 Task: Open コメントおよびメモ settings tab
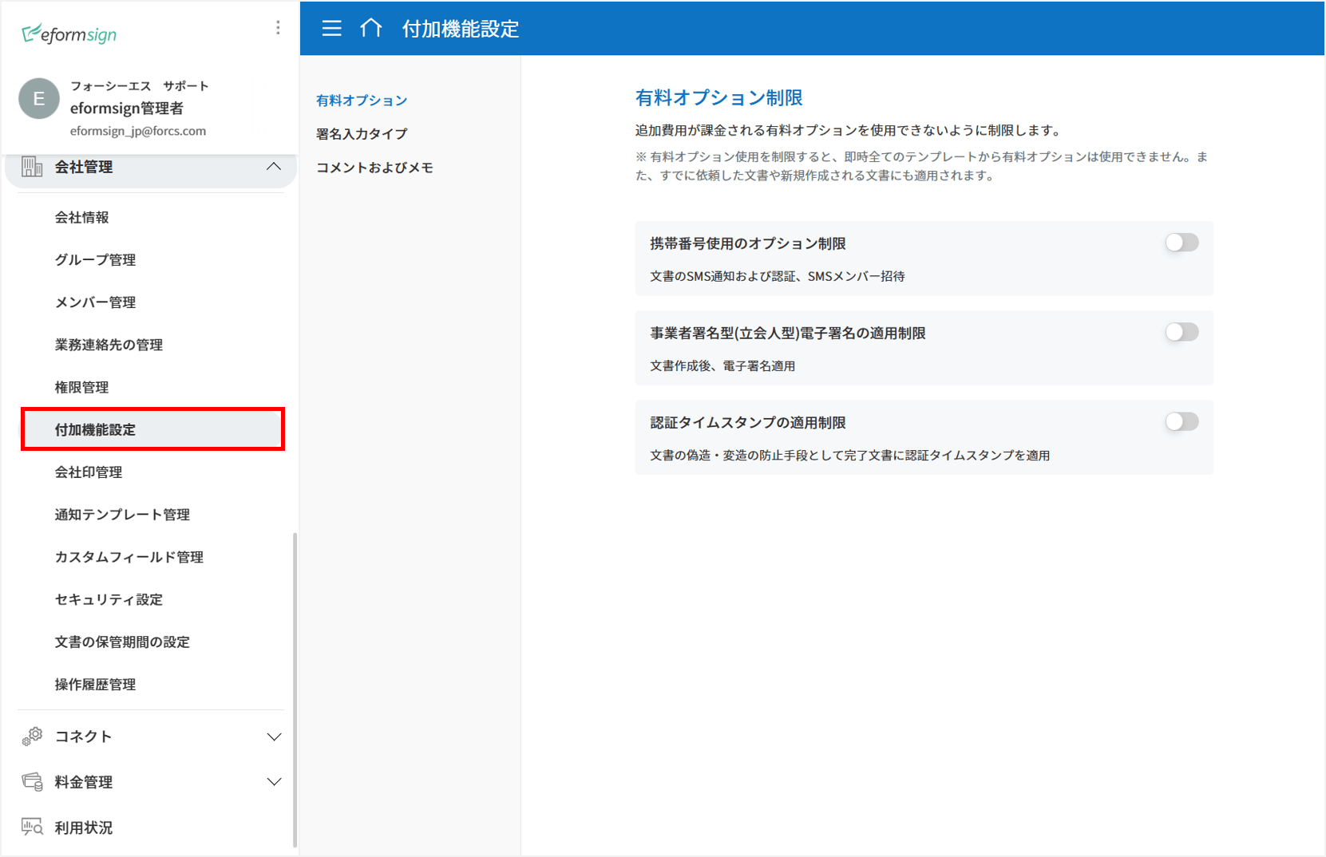pos(374,168)
